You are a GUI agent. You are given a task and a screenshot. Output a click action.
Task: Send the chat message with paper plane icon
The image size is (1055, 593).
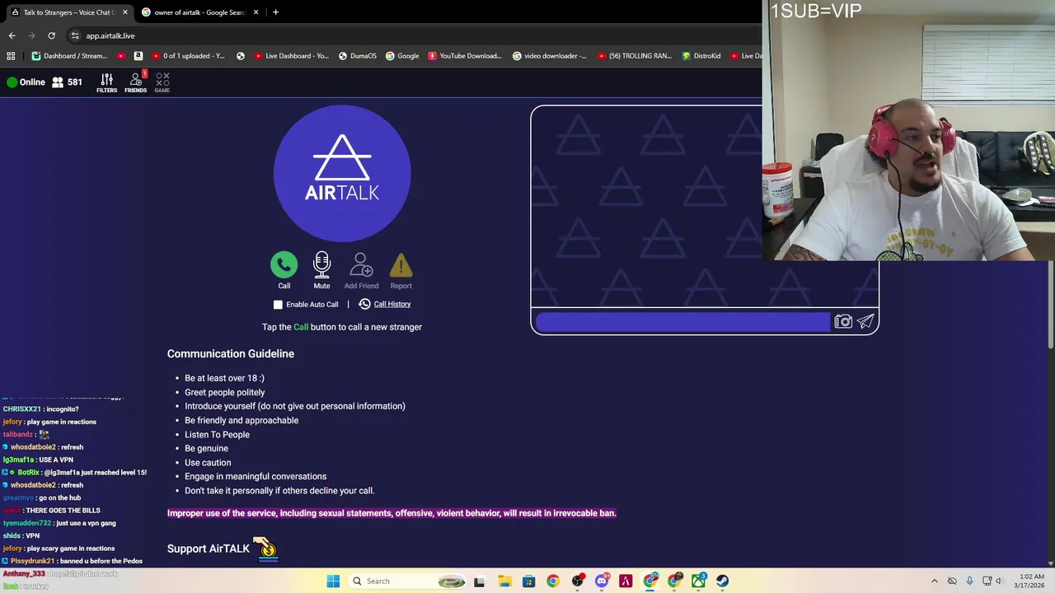tap(865, 322)
